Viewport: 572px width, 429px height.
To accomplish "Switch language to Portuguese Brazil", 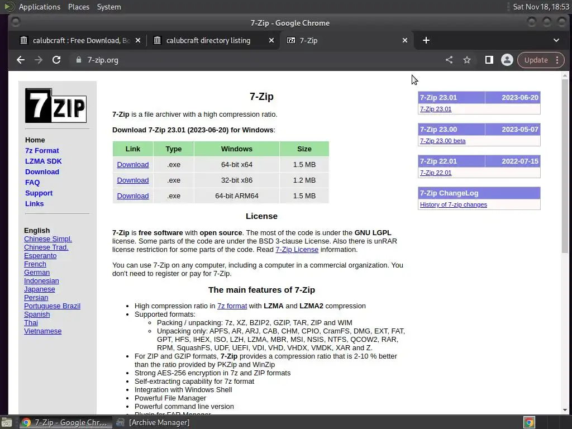I will pyautogui.click(x=52, y=306).
